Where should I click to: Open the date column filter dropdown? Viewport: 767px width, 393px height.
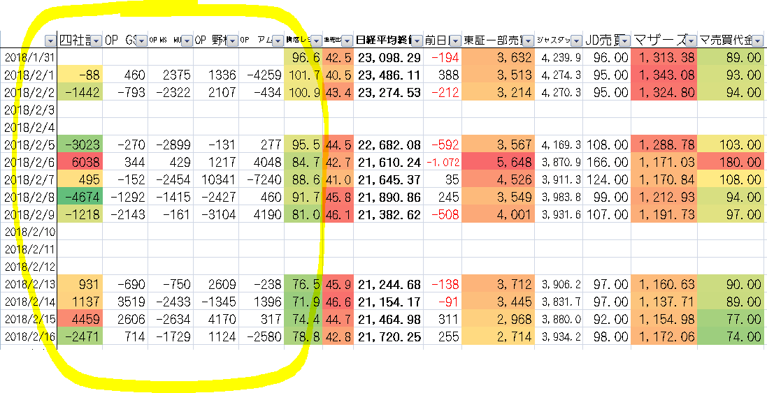tap(49, 40)
